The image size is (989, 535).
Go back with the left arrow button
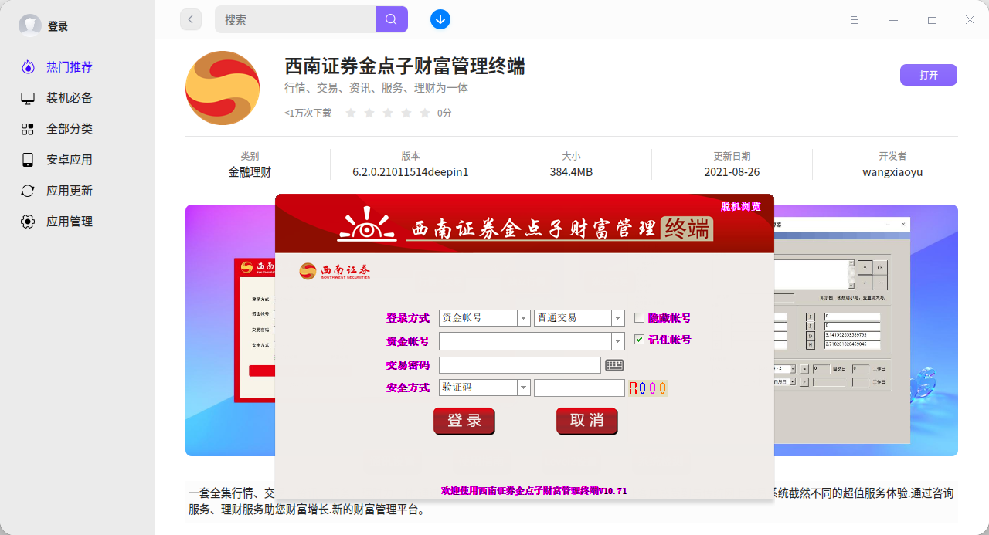[x=191, y=19]
